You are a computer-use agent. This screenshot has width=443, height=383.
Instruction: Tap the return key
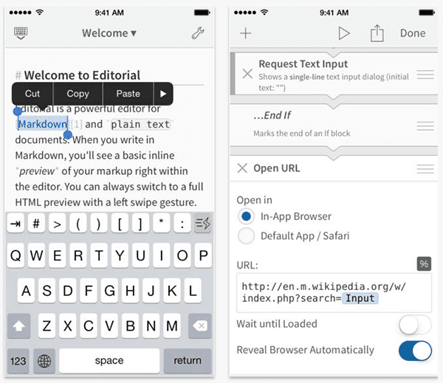click(188, 361)
